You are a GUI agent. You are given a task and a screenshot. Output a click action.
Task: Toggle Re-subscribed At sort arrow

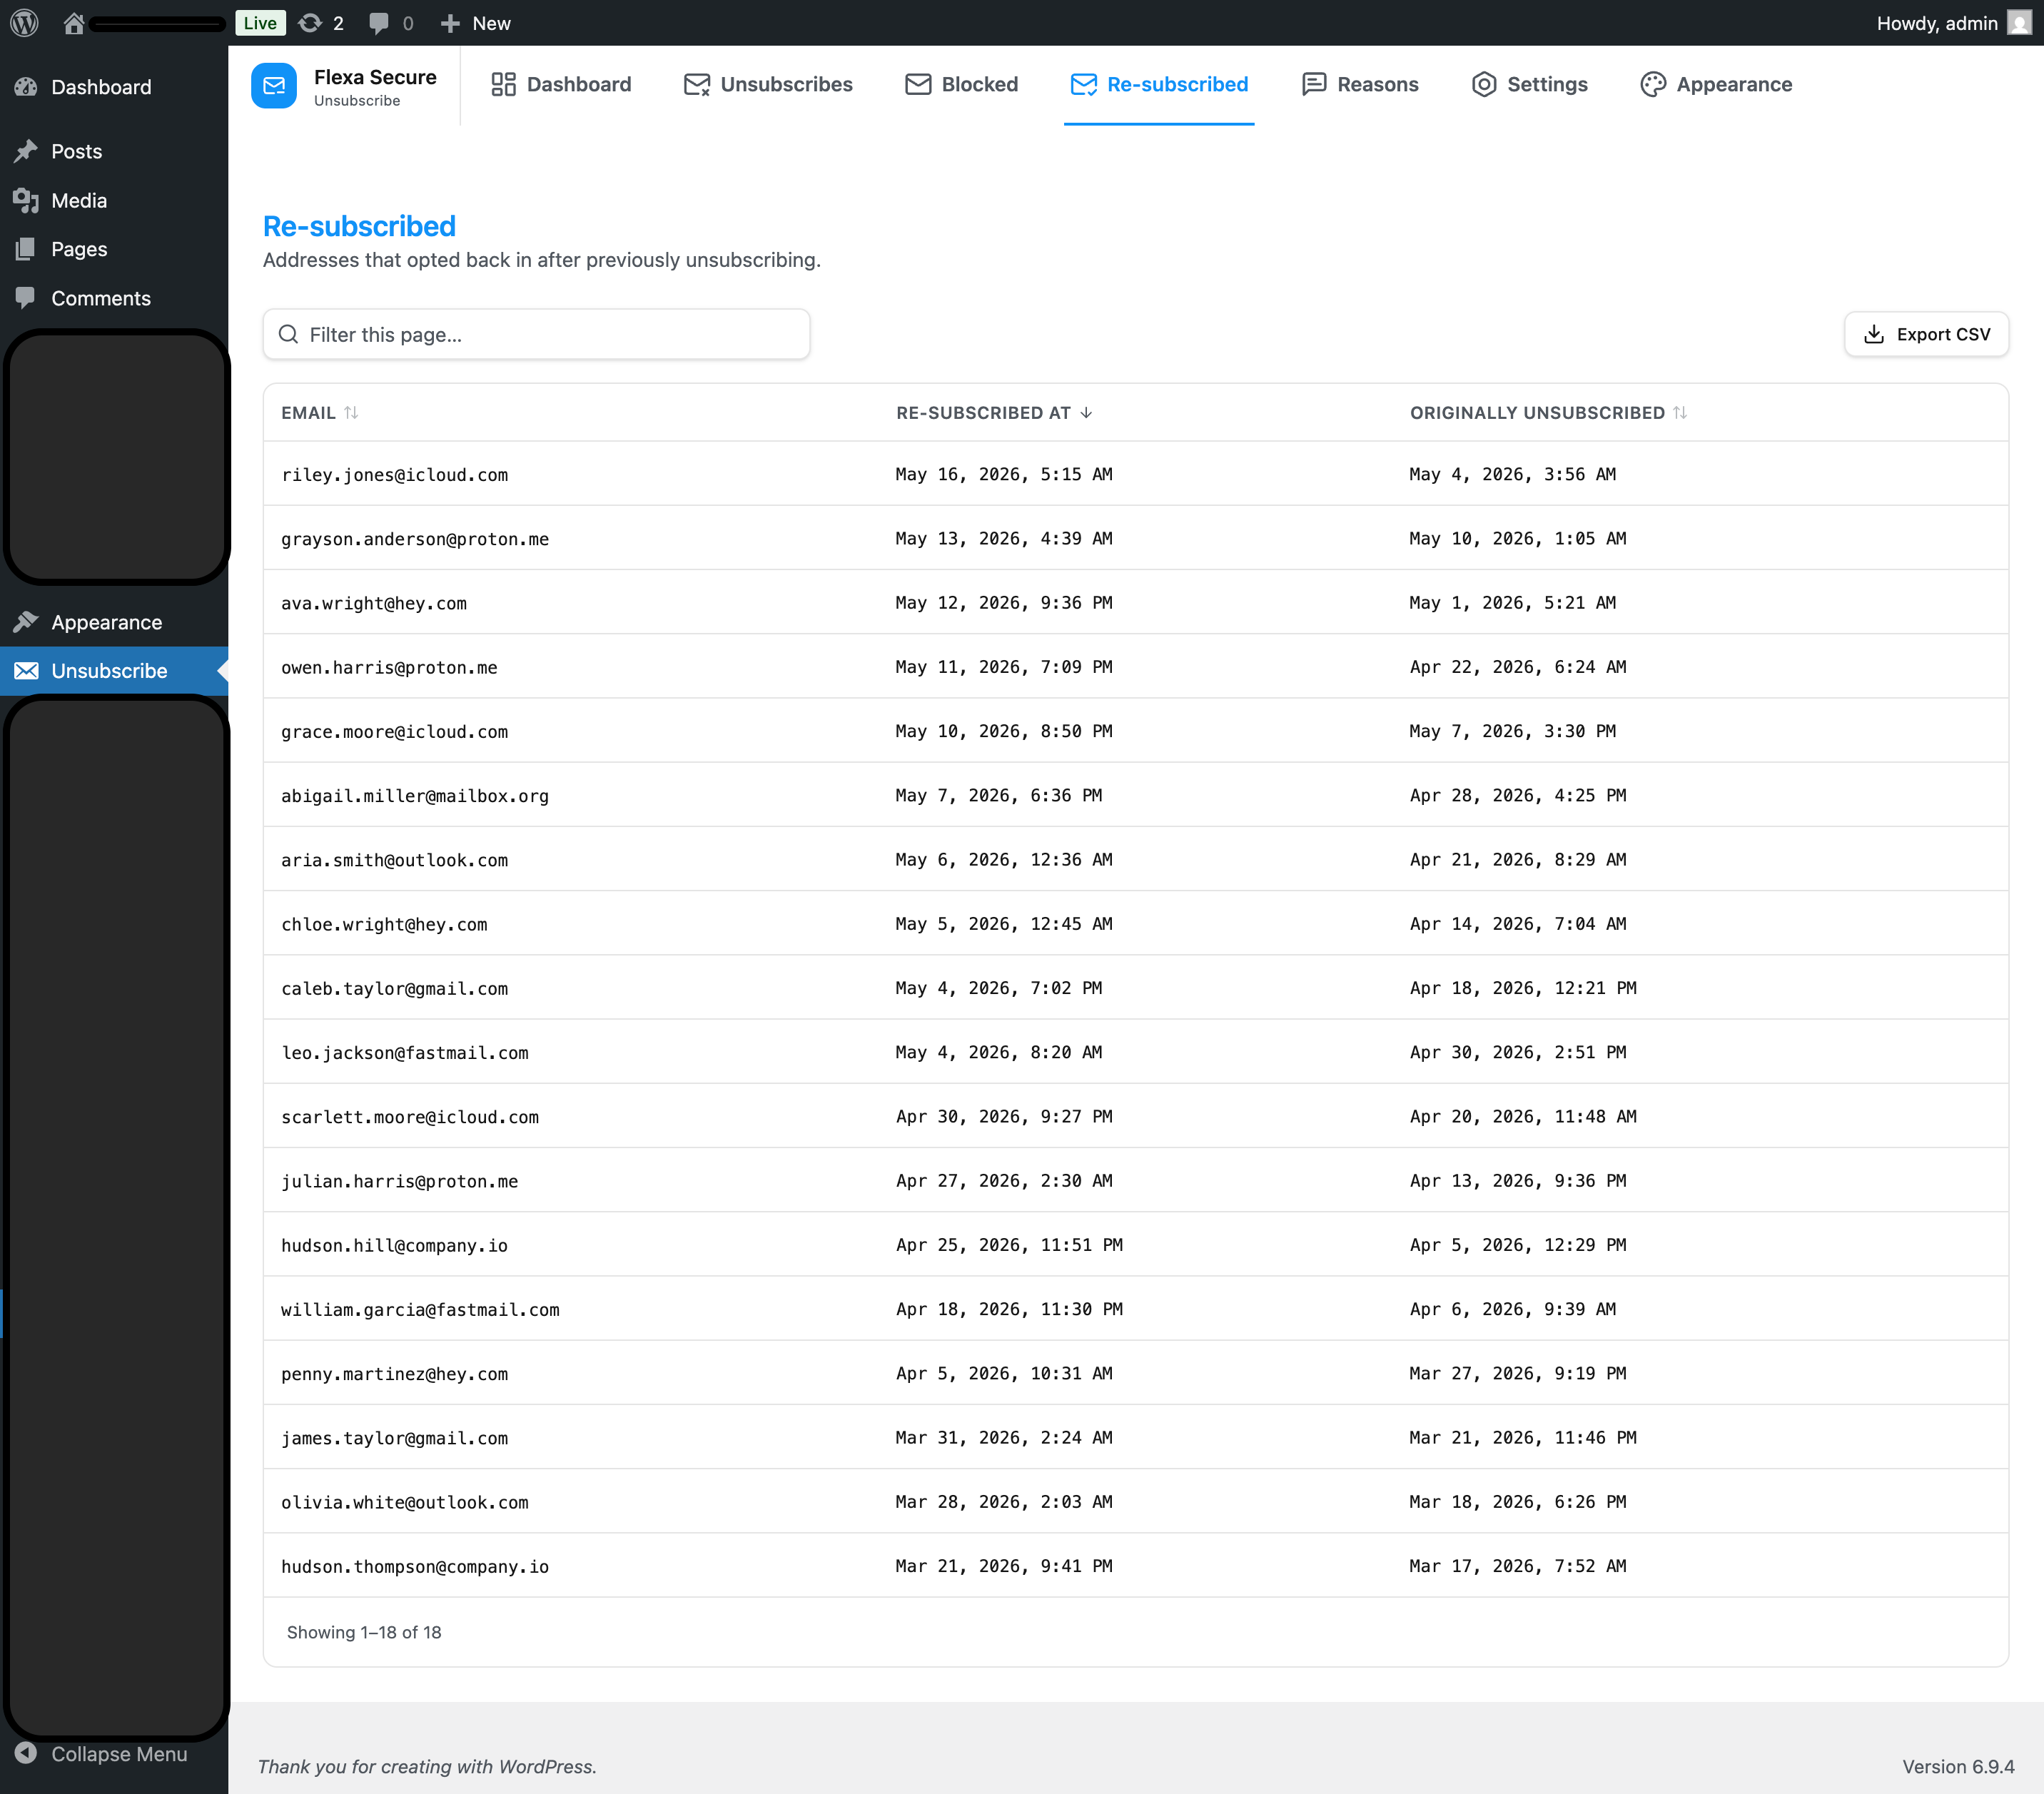(x=1086, y=412)
